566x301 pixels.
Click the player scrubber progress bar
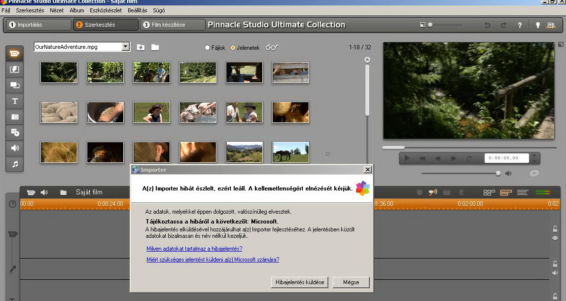[469, 148]
